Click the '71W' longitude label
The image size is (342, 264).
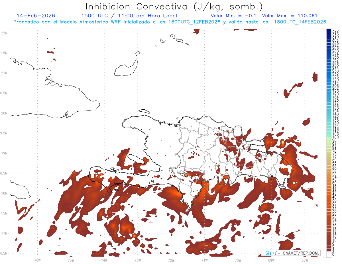[x=204, y=260]
